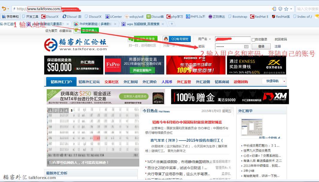Click the security shield icon in address bar
Image resolution: width=319 pixels, height=182 pixels.
280,9
